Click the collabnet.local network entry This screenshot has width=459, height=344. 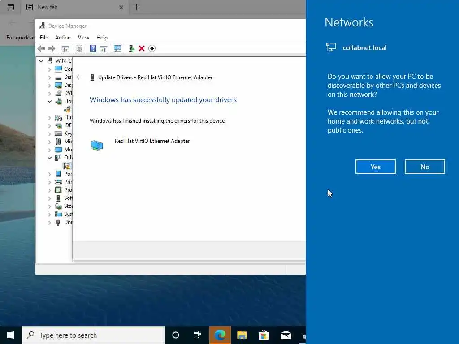pos(365,47)
